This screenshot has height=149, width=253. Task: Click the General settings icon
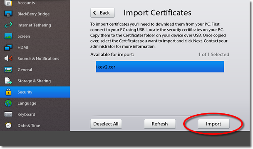click(x=8, y=70)
